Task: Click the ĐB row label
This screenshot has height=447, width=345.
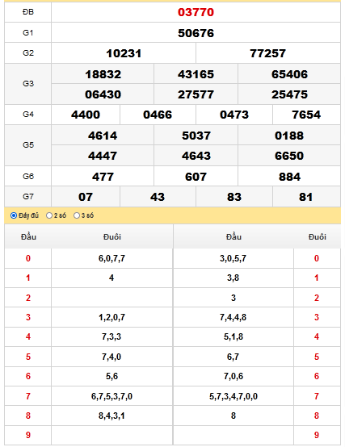Action: click(28, 12)
